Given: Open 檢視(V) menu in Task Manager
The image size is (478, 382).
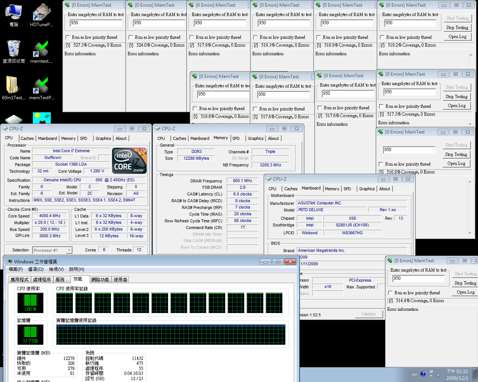Looking at the screenshot, I should point(56,269).
